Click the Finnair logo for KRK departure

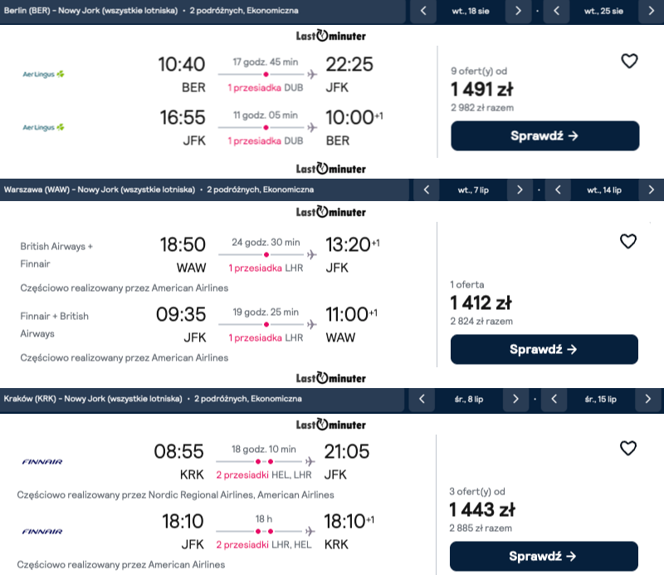(42, 461)
